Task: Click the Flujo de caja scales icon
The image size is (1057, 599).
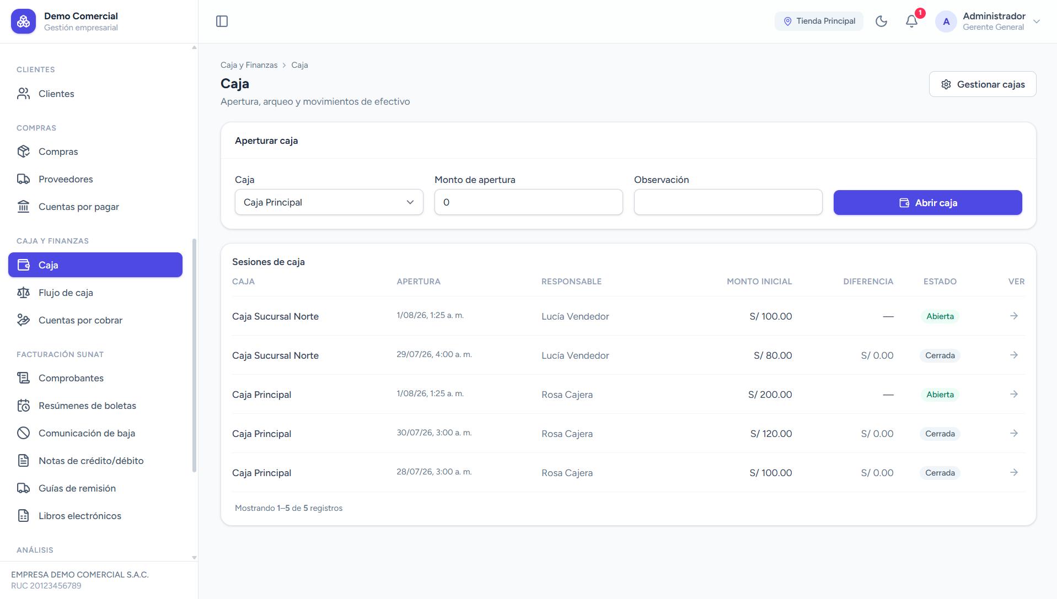Action: click(23, 293)
